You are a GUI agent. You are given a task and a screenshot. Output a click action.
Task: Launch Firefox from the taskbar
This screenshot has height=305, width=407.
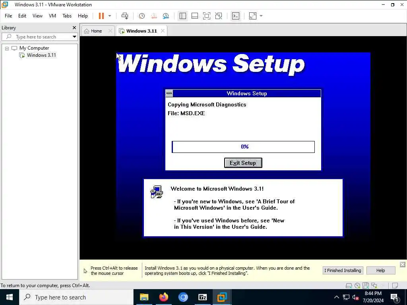click(163, 297)
